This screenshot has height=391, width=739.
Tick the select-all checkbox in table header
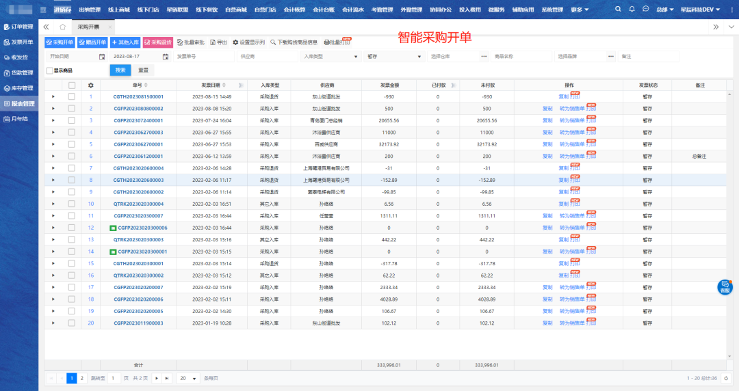tap(72, 85)
